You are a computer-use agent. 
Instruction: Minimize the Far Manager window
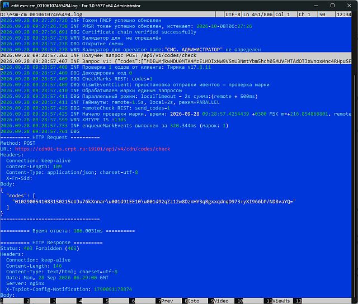click(x=316, y=5)
